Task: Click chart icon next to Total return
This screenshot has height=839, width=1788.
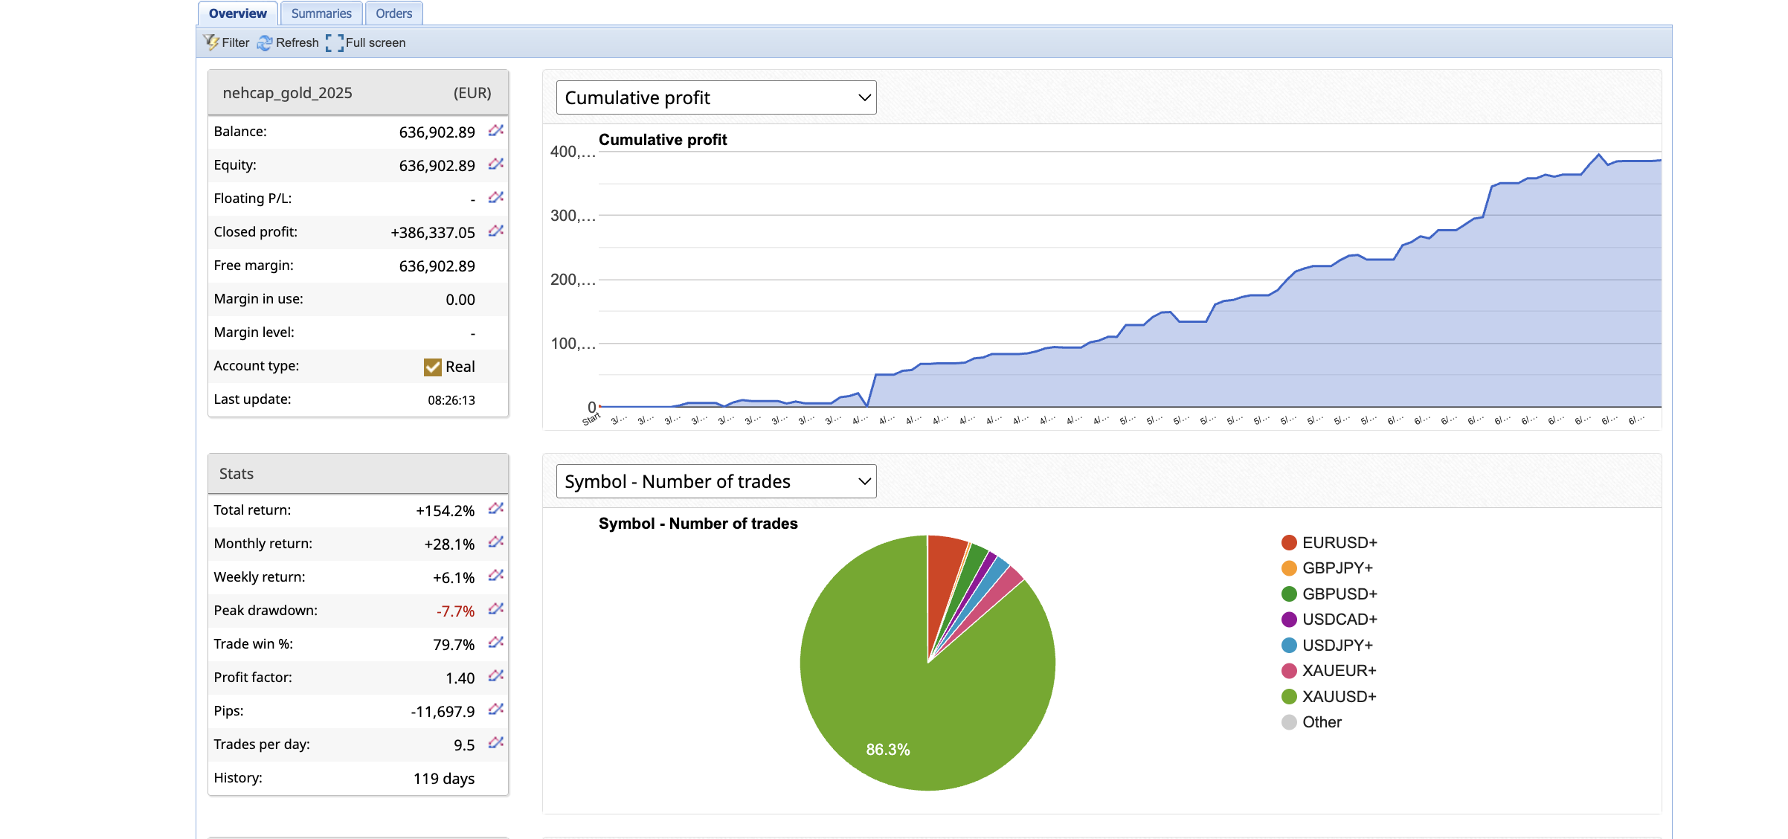Action: point(496,509)
